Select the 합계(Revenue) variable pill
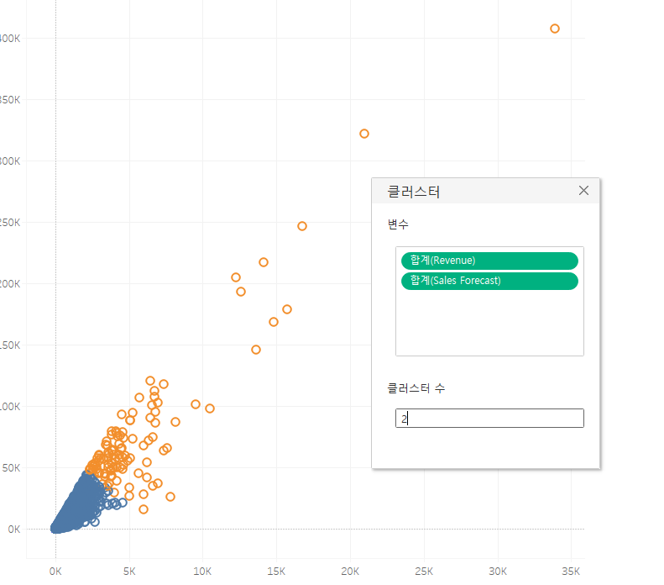The width and height of the screenshot is (664, 585). [489, 261]
